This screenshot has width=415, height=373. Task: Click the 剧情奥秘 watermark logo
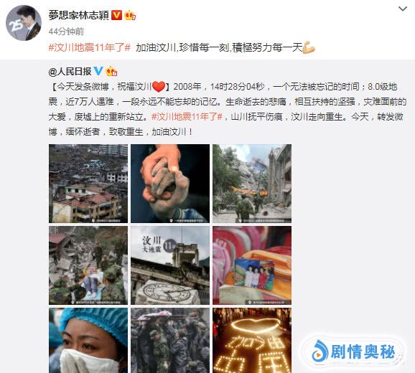[355, 352]
